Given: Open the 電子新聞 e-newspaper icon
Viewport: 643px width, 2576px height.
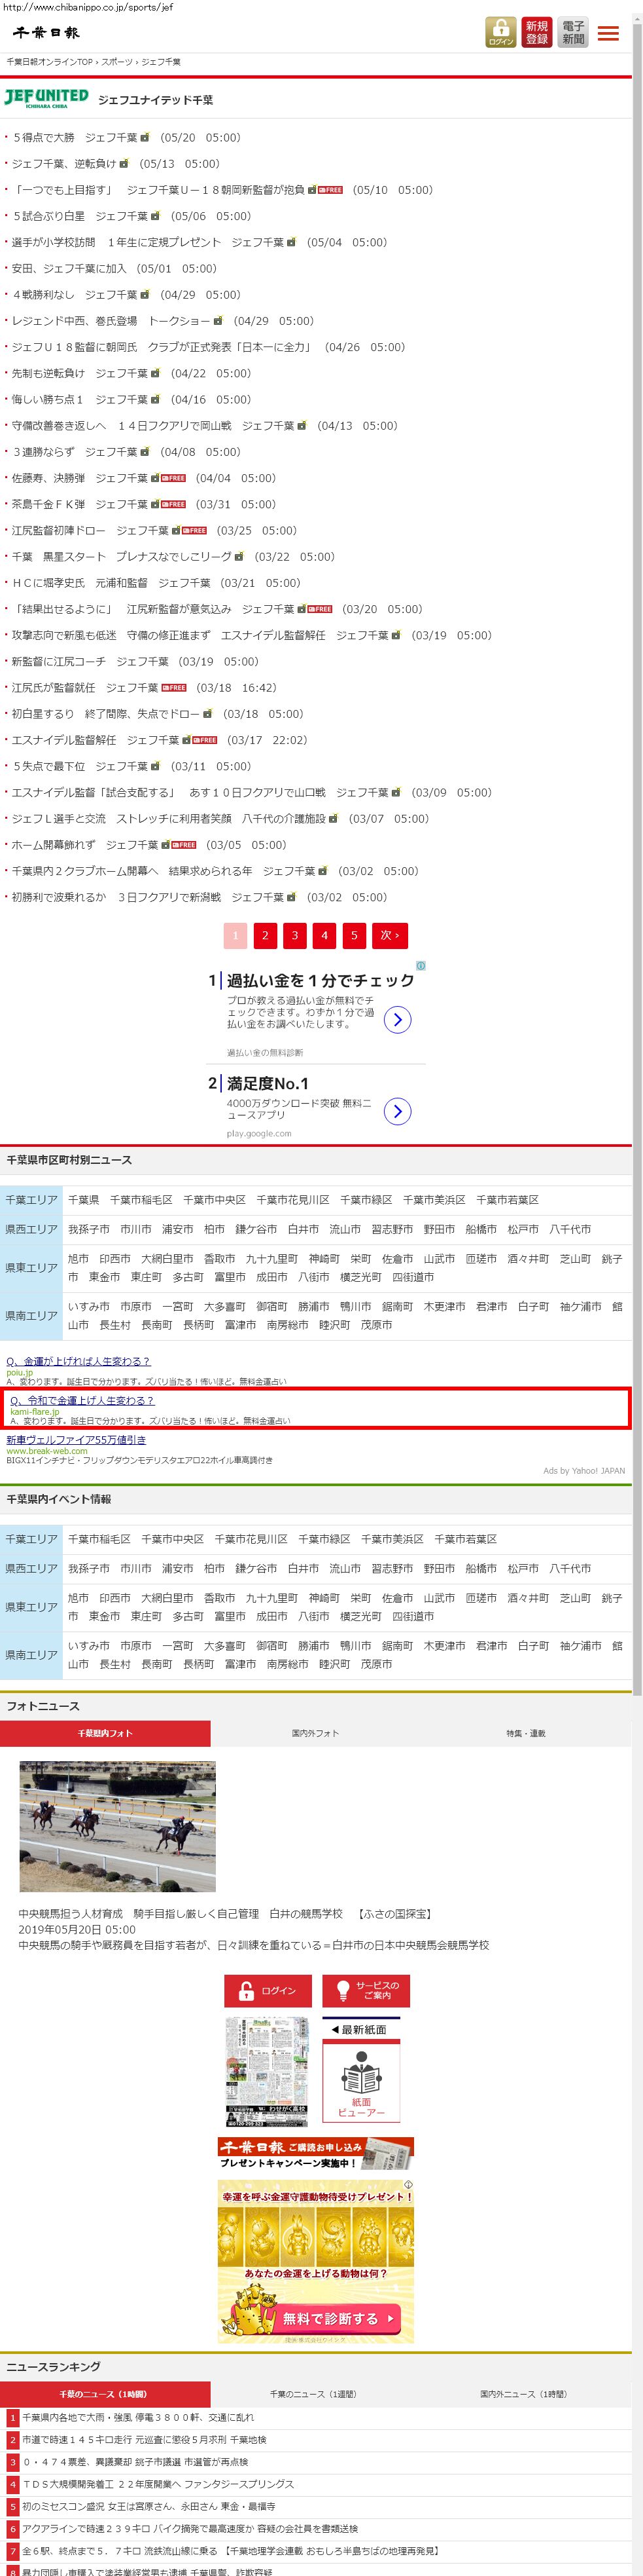Looking at the screenshot, I should point(573,32).
